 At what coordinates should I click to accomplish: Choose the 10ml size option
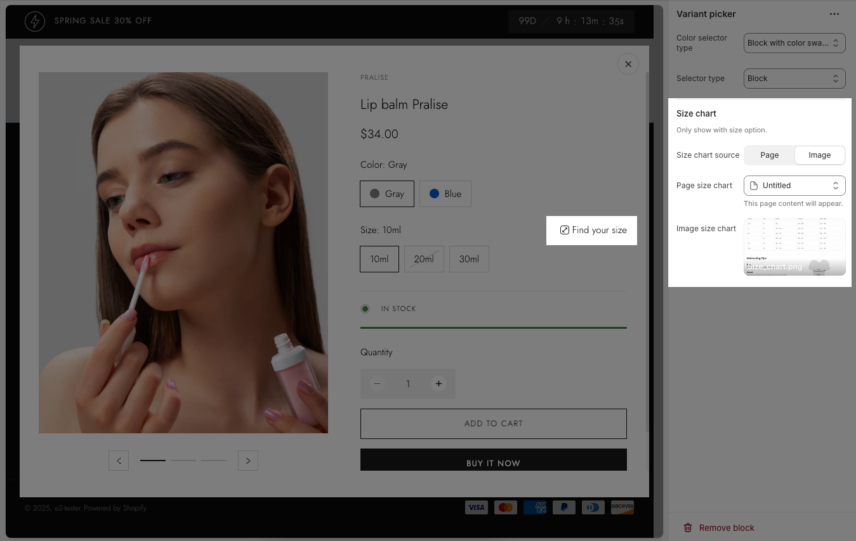click(x=379, y=259)
